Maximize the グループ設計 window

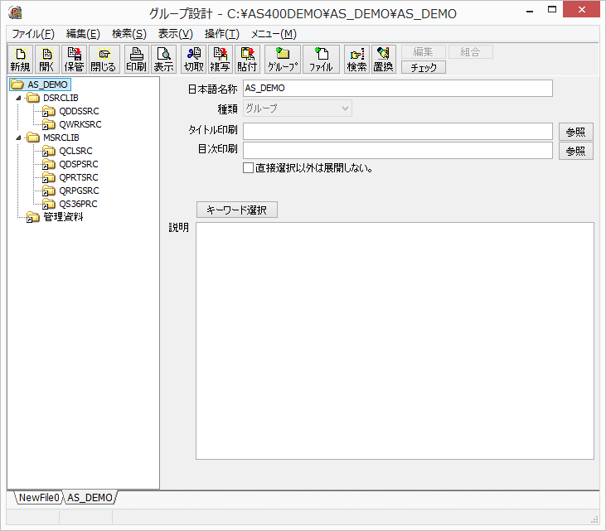point(552,10)
